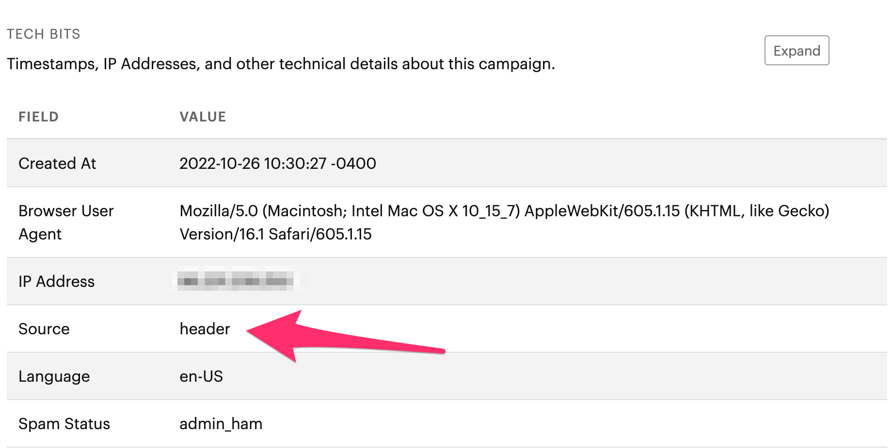This screenshot has width=894, height=448.
Task: Click the Created At timestamp value
Action: point(278,163)
